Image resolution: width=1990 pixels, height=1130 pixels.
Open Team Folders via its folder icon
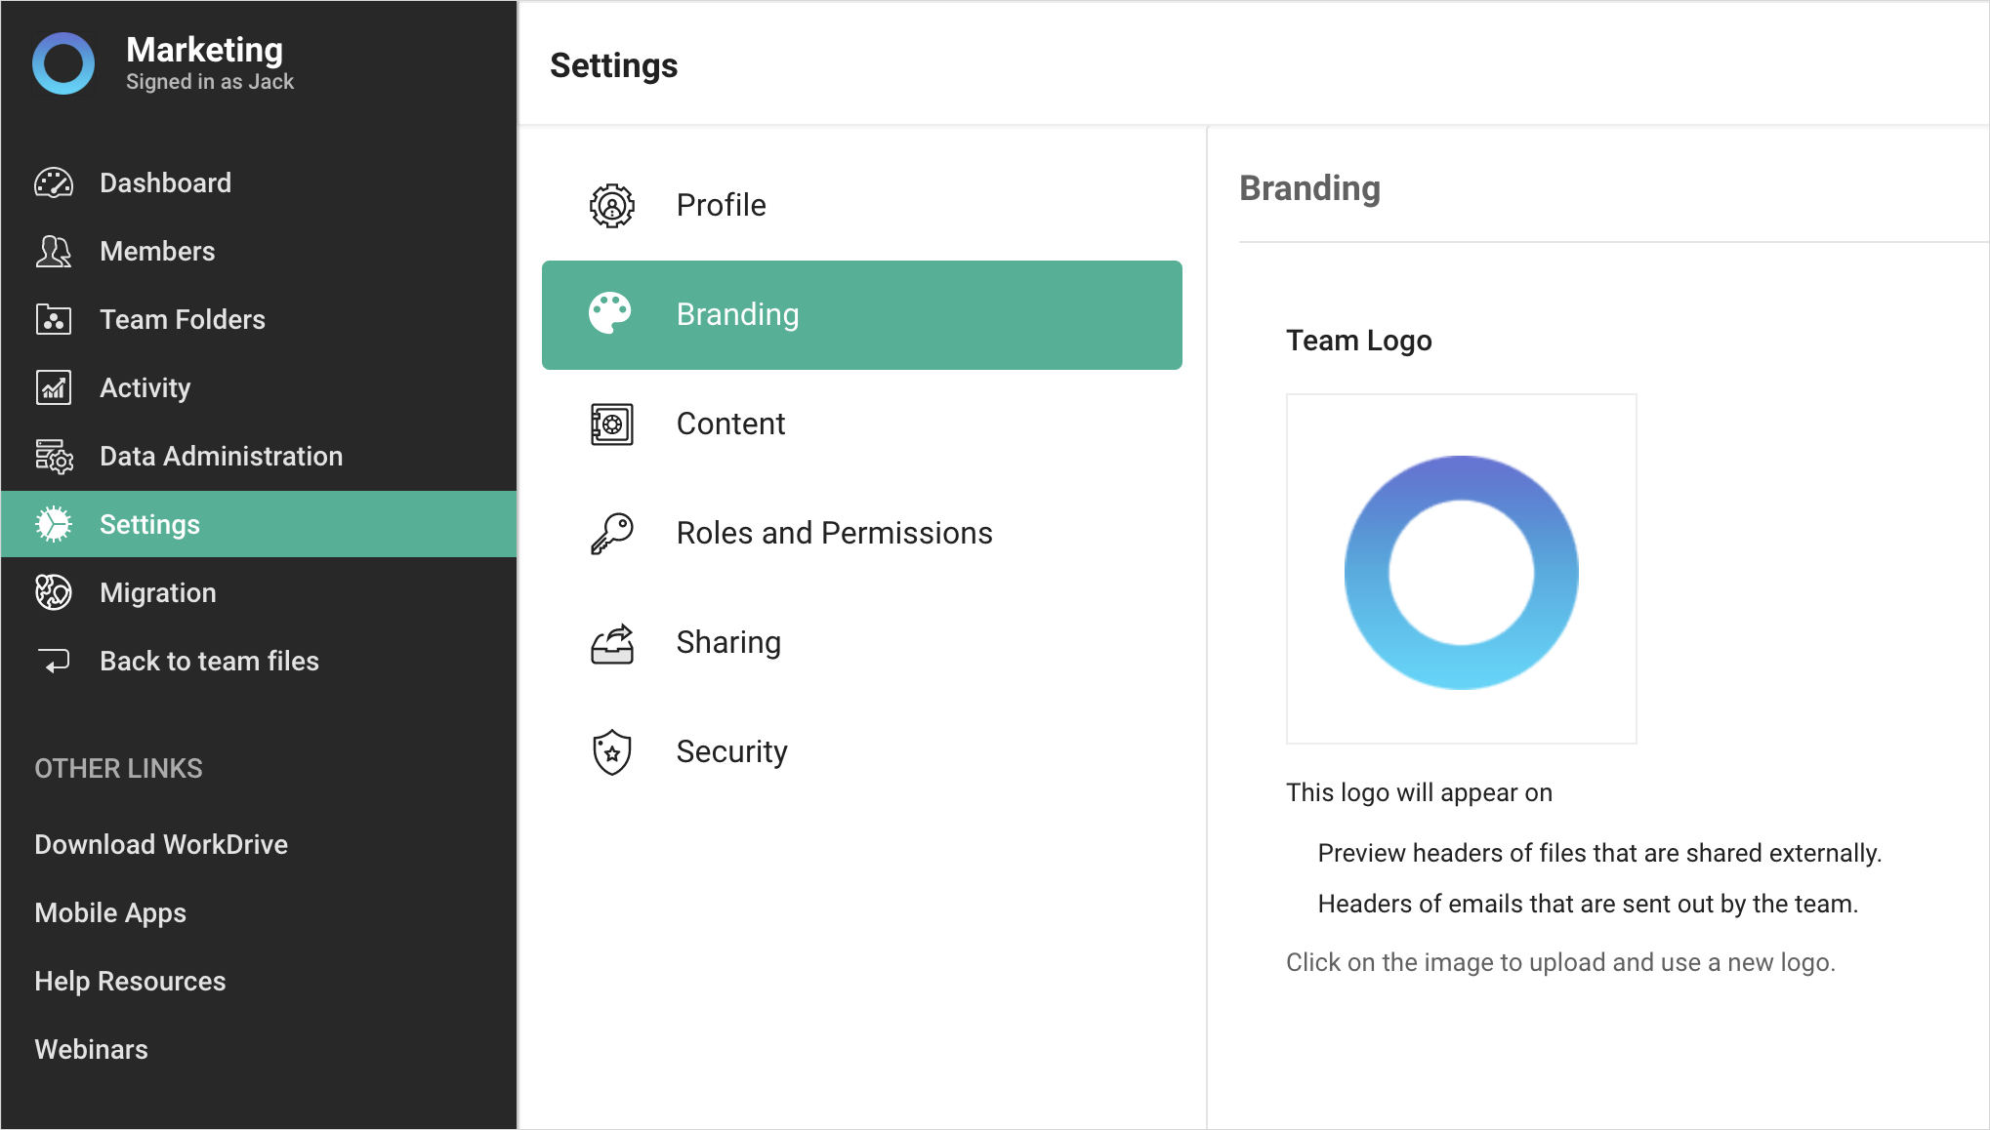[x=54, y=320]
